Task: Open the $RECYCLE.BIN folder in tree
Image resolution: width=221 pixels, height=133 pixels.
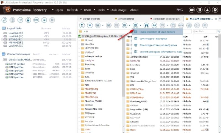Action: point(92,48)
